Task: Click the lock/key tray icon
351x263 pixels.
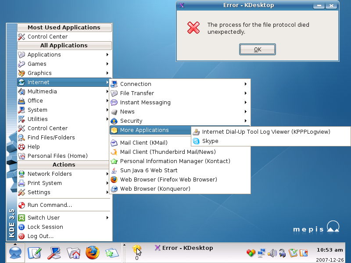Action: (x=282, y=253)
